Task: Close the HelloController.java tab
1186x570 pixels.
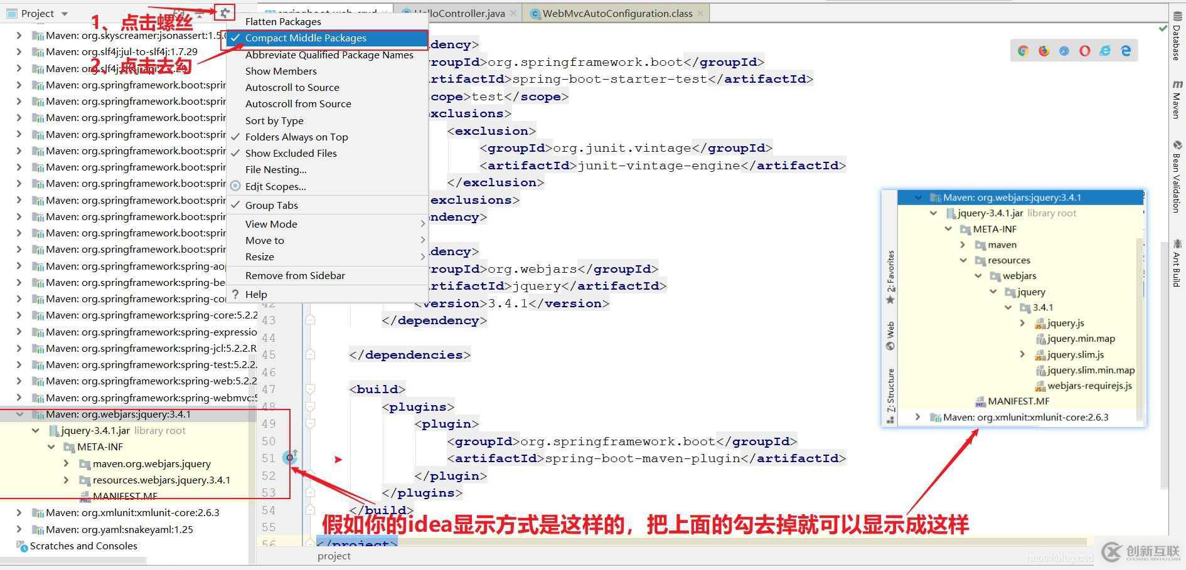Action: (x=513, y=13)
